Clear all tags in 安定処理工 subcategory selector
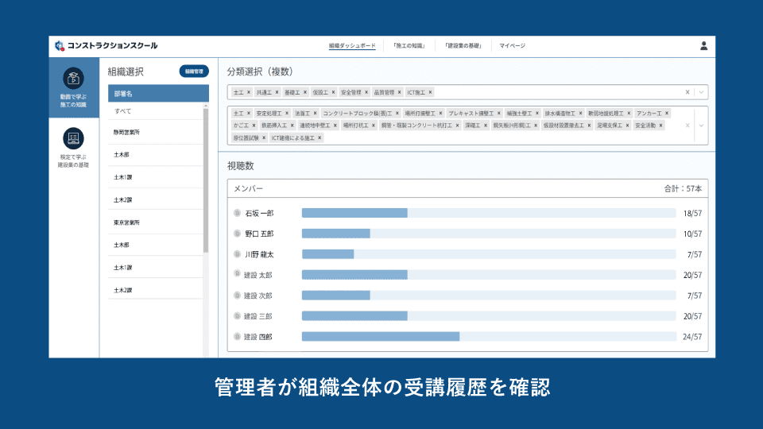 687,126
